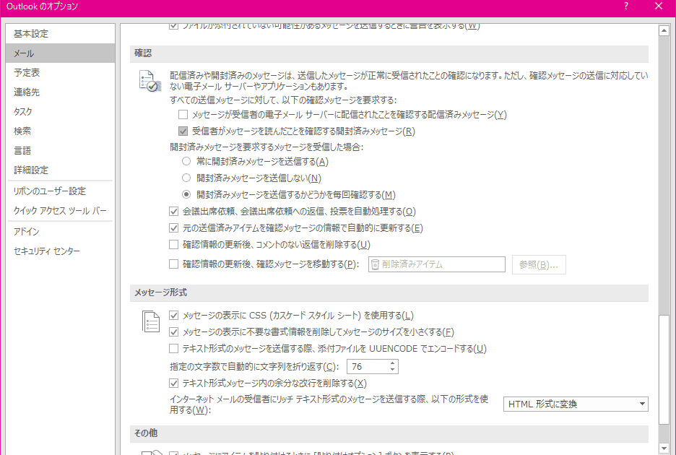
Task: Click the メッセージ形式 document icon
Action: 151,321
